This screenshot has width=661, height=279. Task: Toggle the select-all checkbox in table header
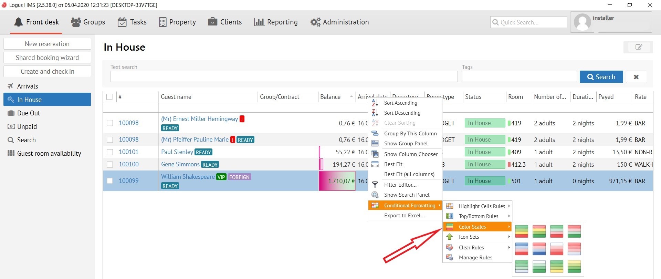tap(109, 97)
